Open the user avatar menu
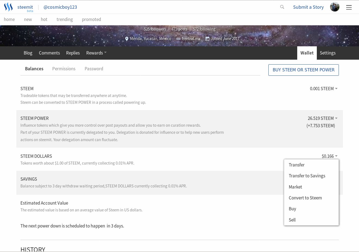Screen dimensions: 359x252 click(x=335, y=7)
